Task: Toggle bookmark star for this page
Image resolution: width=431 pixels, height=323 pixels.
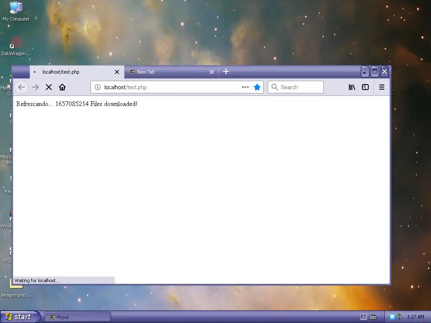Action: pos(257,87)
